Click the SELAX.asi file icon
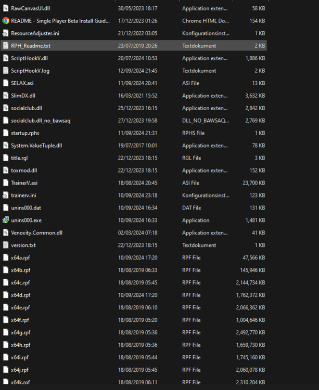 (x=6, y=83)
